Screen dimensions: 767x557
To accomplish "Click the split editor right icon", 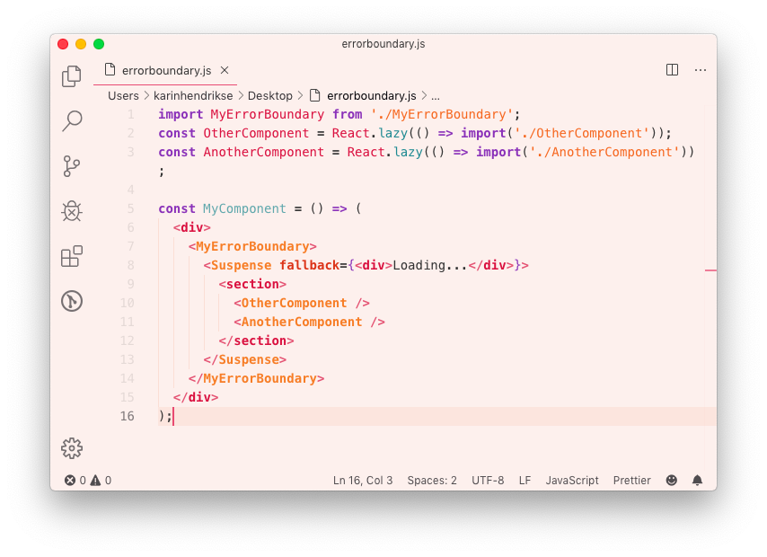I will point(672,70).
